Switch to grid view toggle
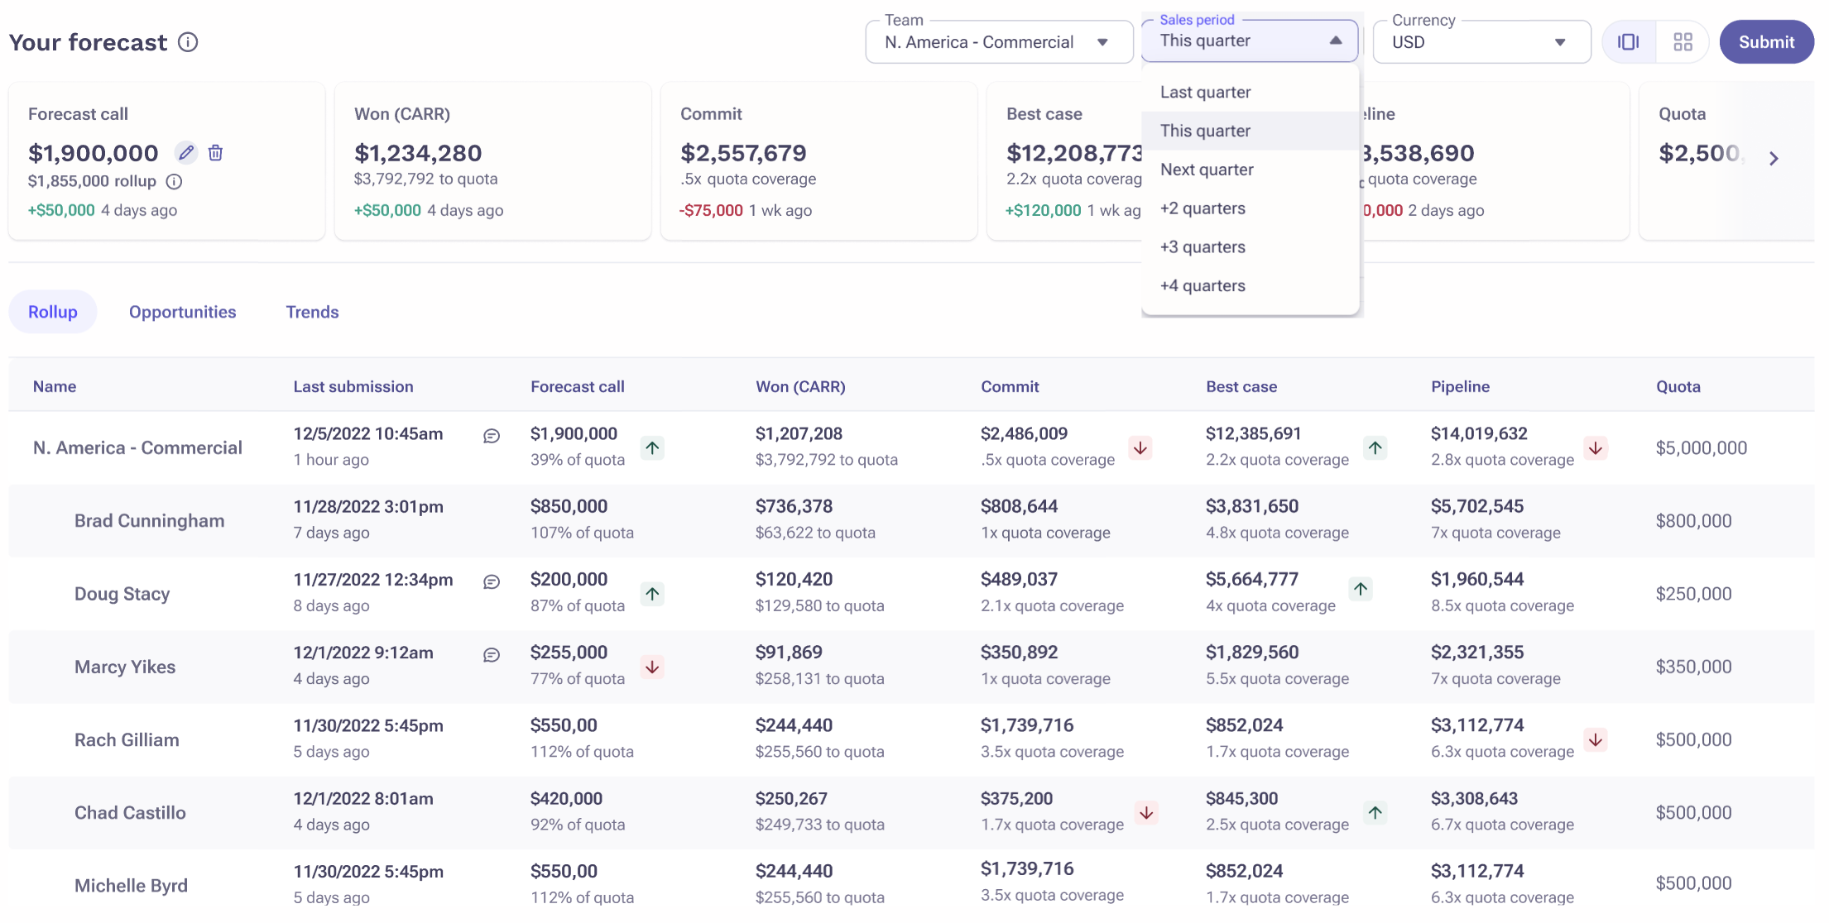 (1683, 42)
